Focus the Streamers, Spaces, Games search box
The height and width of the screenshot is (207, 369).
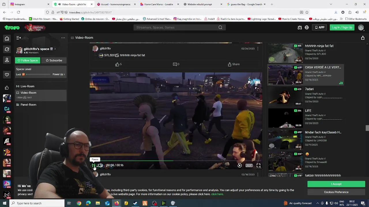[176, 28]
